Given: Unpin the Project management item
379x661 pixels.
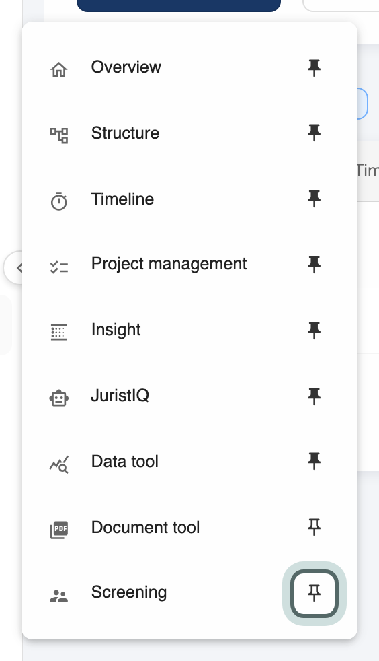Looking at the screenshot, I should 314,265.
